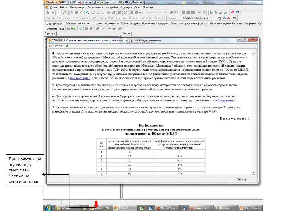Click the blue undo arrow toolbar icon
Viewport: 281px width, 211px height.
(87, 13)
